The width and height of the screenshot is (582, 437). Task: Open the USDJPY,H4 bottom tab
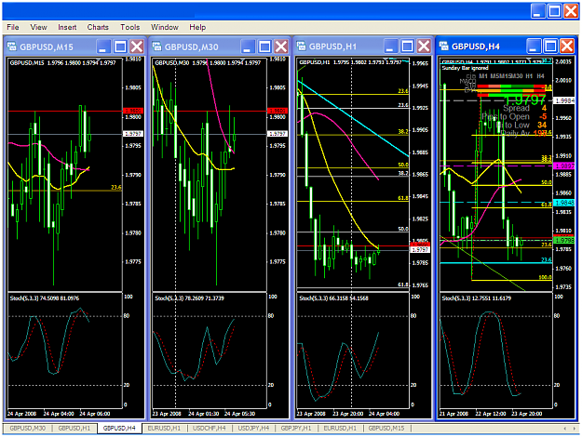[x=253, y=428]
